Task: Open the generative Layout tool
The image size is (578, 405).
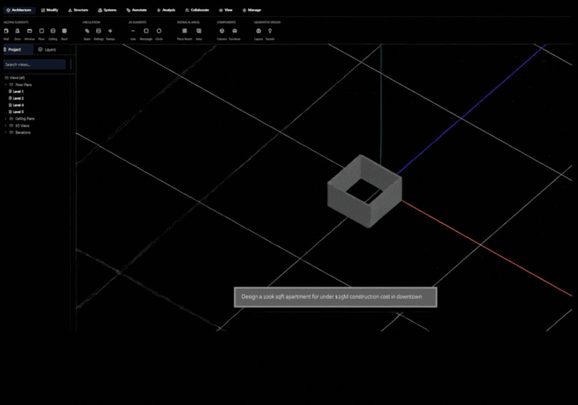Action: 258,34
